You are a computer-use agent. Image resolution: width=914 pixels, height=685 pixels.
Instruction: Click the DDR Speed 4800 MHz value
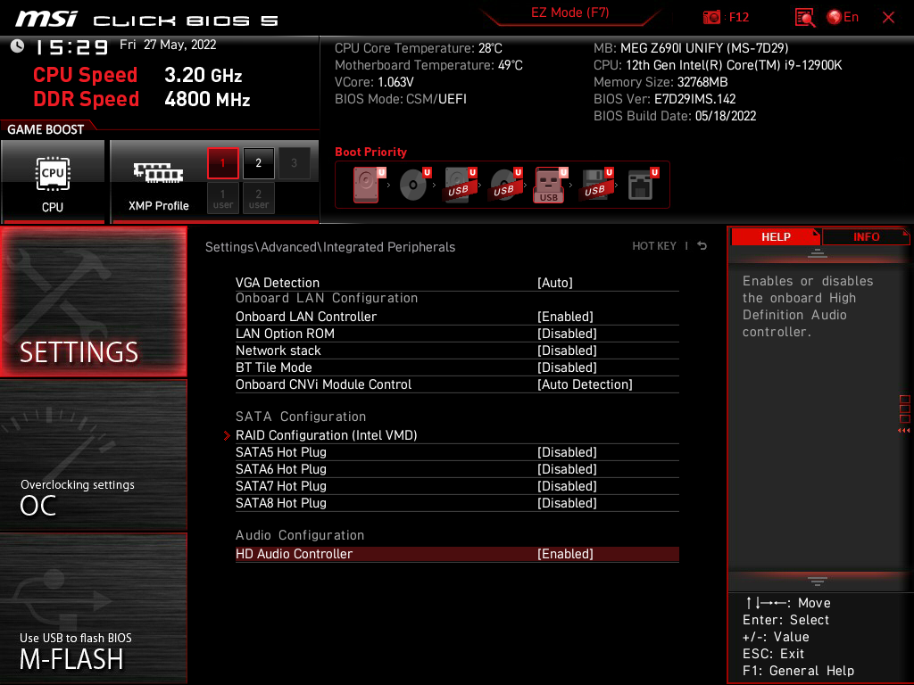(x=207, y=99)
